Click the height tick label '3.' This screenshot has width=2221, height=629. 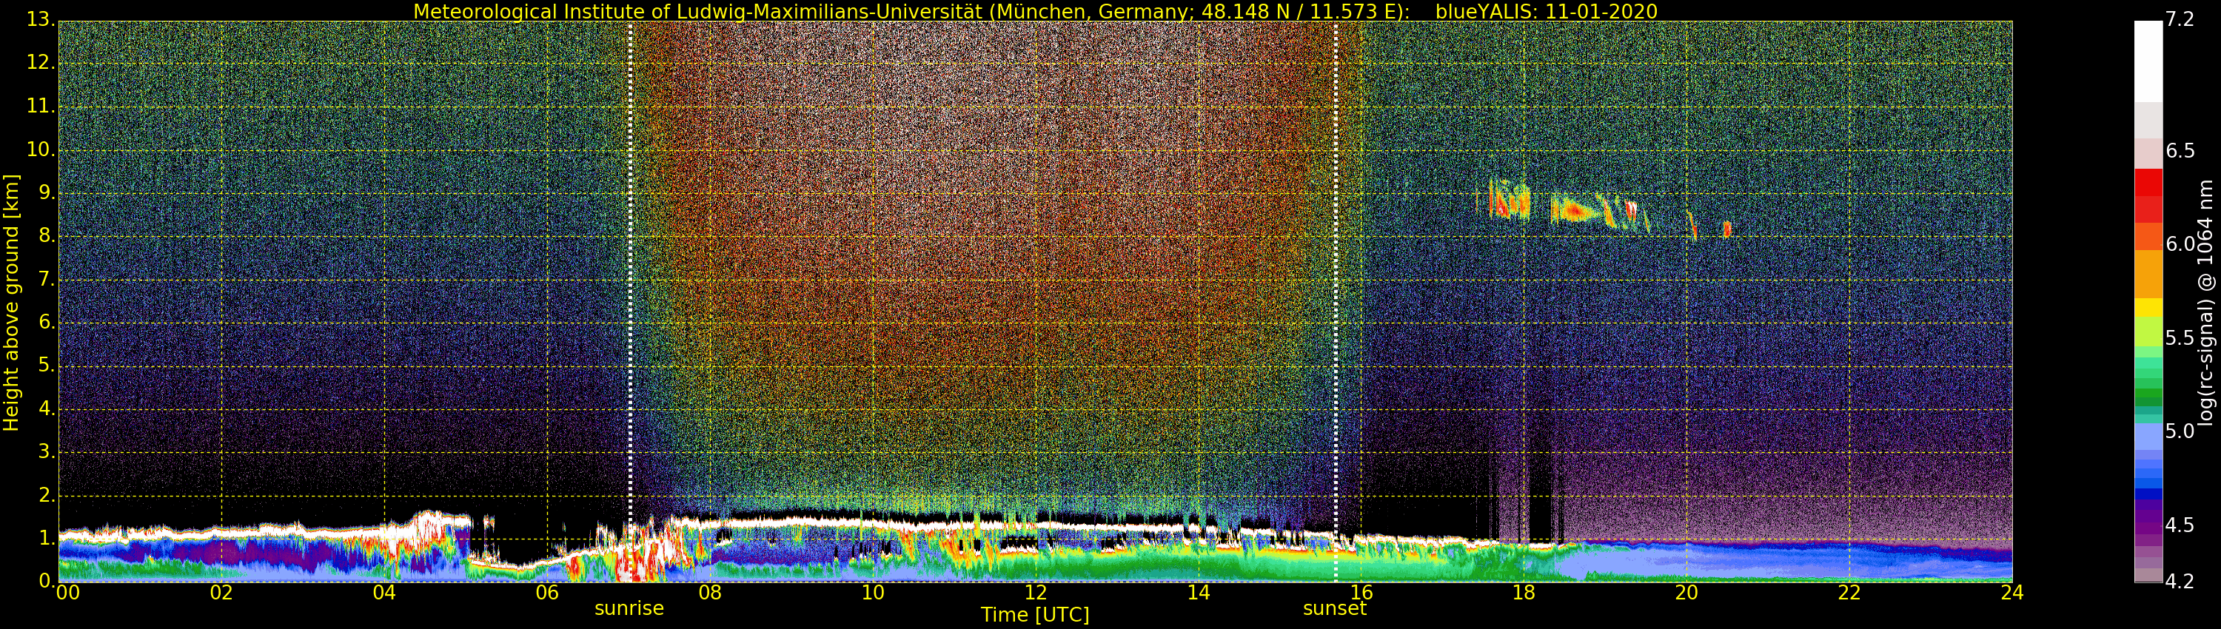coord(47,451)
